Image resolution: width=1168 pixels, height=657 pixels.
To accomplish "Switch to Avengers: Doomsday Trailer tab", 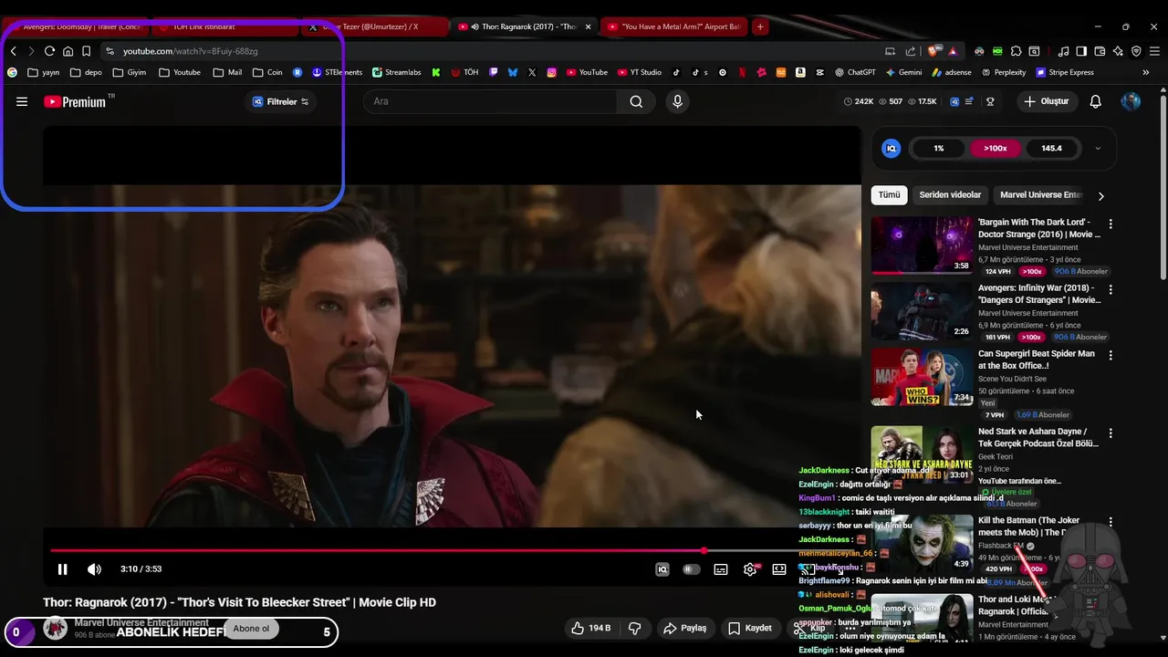I will click(75, 26).
